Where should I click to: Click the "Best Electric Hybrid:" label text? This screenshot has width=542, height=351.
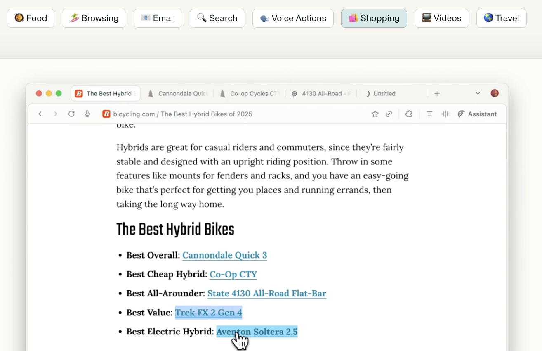170,332
